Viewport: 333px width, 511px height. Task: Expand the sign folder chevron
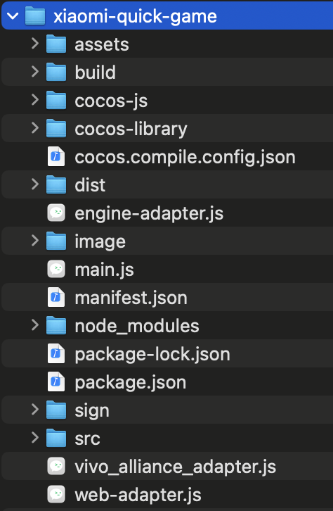35,410
